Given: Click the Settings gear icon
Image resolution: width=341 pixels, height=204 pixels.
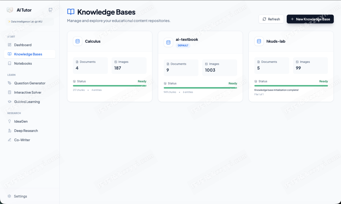Looking at the screenshot, I should coord(9,196).
